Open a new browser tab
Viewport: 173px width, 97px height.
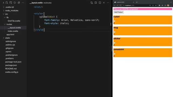point(137,2)
